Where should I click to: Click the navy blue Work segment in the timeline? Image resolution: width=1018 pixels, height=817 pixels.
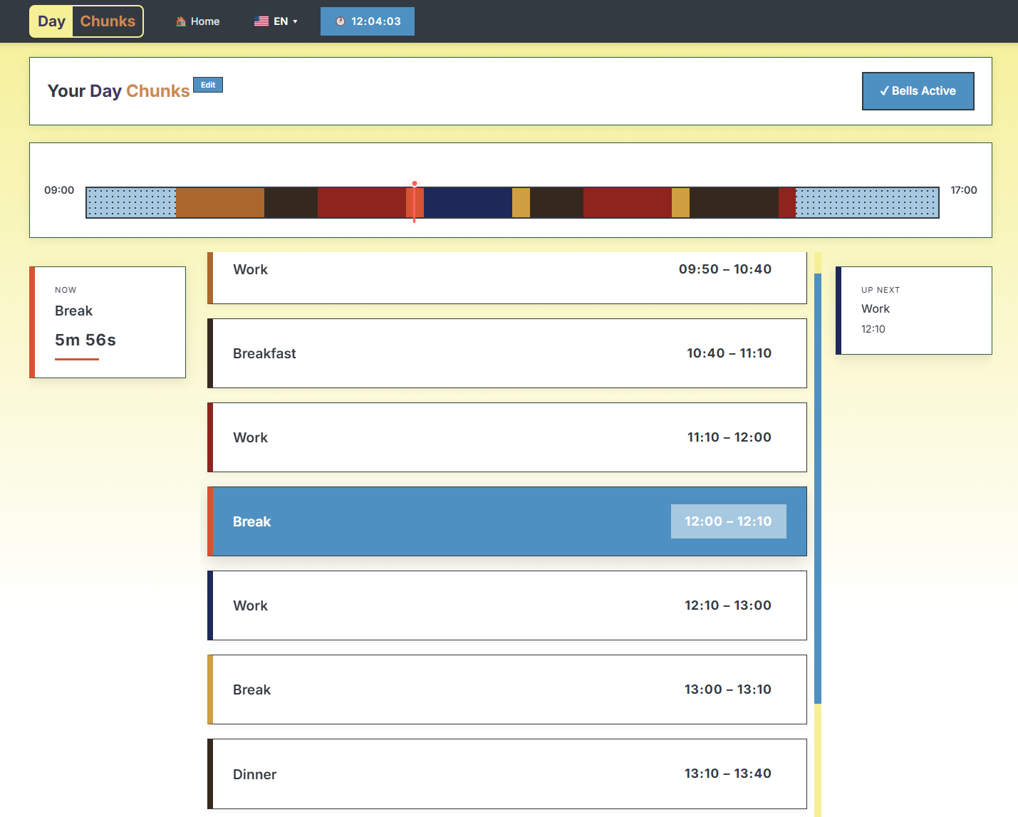pyautogui.click(x=468, y=202)
